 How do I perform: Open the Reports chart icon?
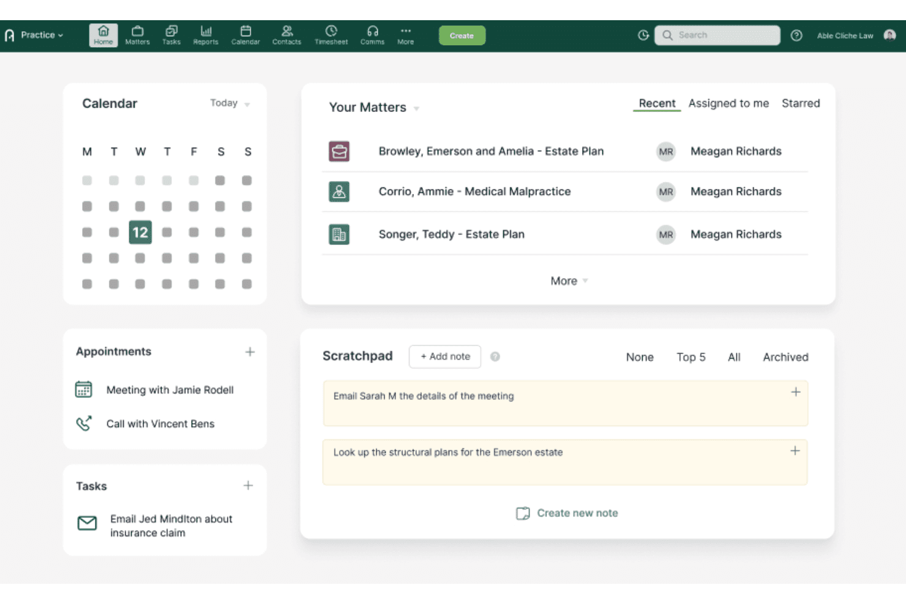[206, 35]
